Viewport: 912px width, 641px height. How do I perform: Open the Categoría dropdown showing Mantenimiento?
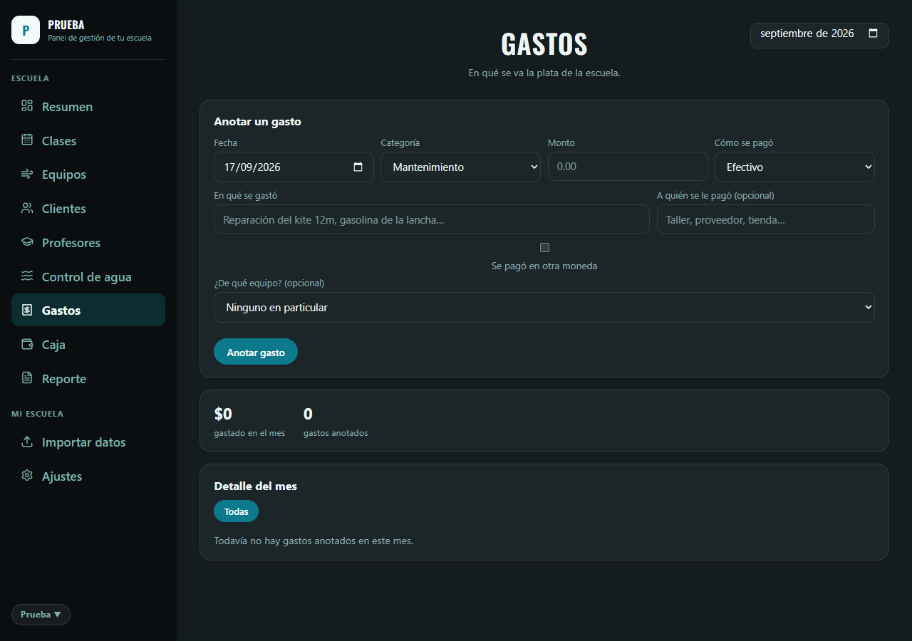(460, 167)
